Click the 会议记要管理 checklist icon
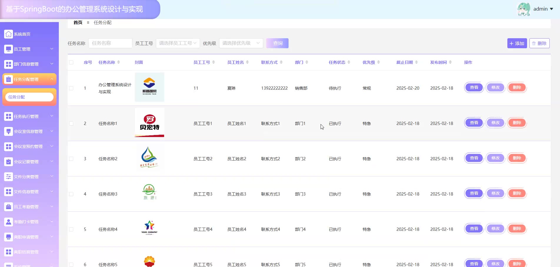Screen dimensions: 560x267 point(9,162)
